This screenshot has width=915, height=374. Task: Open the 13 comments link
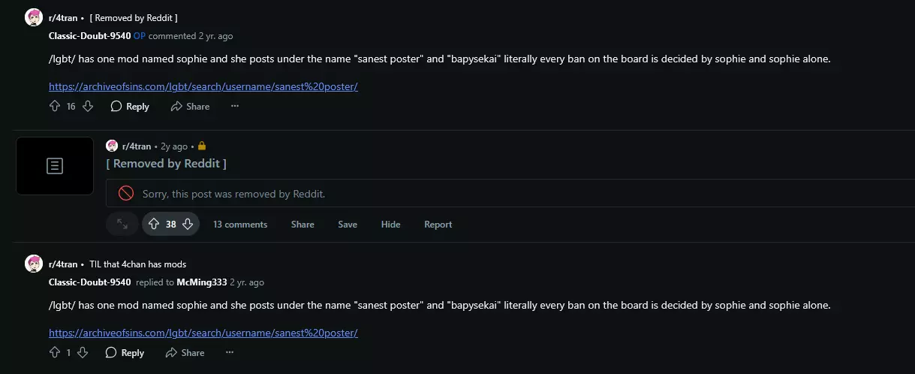[x=240, y=225]
